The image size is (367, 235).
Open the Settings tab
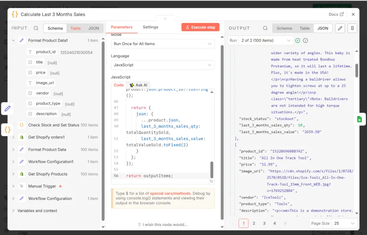click(150, 27)
